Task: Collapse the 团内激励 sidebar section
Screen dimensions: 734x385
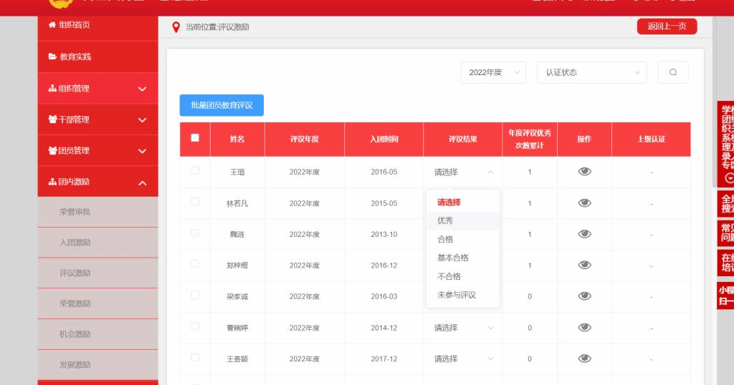Action: coord(141,183)
